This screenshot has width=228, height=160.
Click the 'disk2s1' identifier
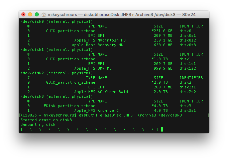[188, 87]
